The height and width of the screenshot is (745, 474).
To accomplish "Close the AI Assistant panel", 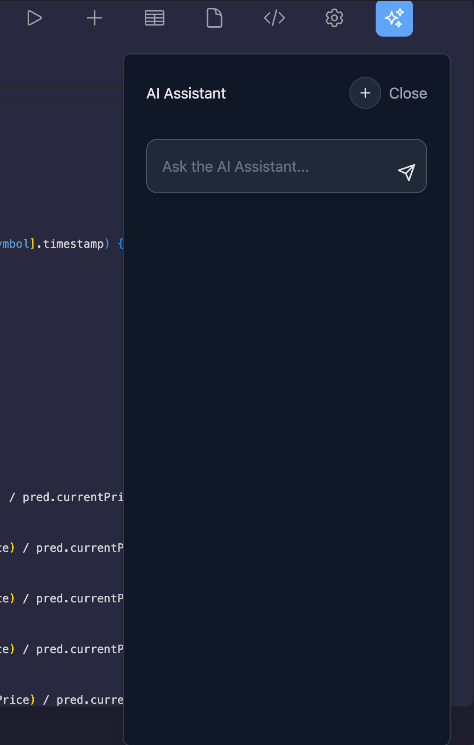I will [x=408, y=93].
